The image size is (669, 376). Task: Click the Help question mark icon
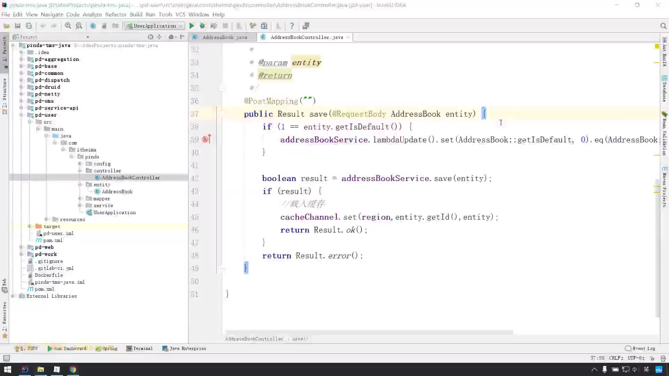(292, 26)
